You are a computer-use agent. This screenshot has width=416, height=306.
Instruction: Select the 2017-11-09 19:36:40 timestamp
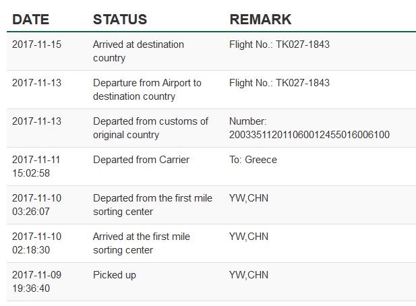(36, 282)
